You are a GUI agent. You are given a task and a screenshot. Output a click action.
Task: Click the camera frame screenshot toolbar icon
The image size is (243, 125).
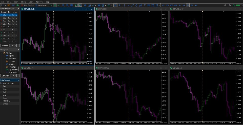89,5
